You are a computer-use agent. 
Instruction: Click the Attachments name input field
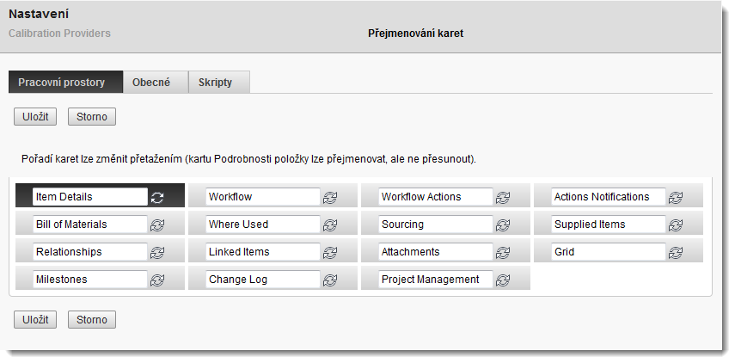[x=436, y=252]
